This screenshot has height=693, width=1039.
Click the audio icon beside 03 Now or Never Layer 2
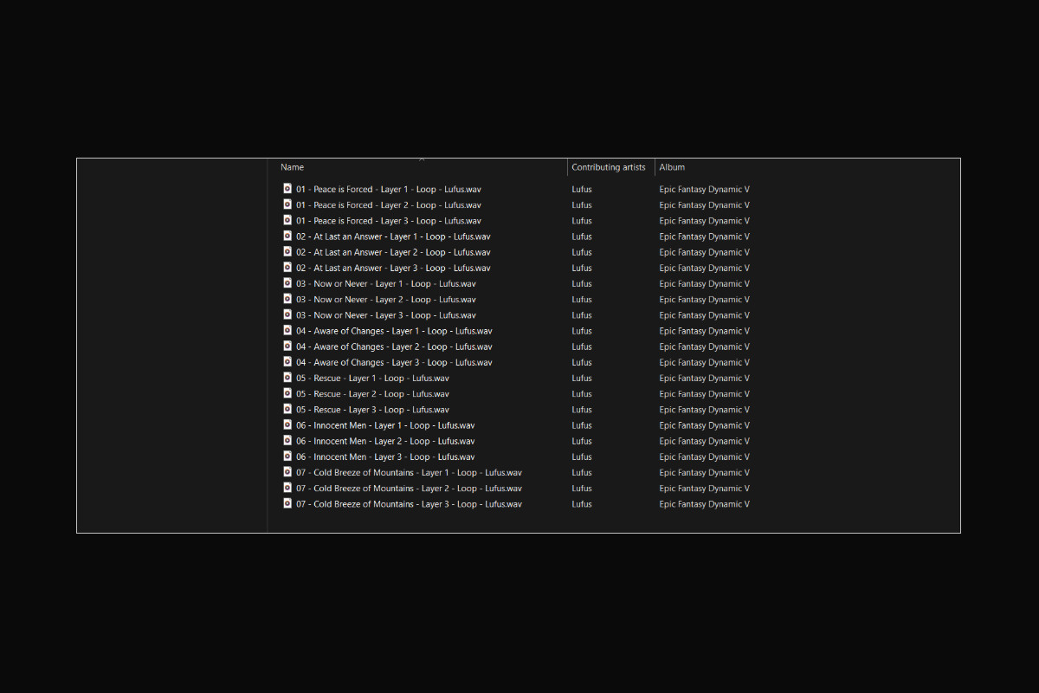pyautogui.click(x=287, y=299)
